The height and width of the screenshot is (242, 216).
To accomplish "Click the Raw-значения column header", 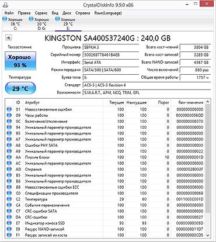I will point(188,102).
